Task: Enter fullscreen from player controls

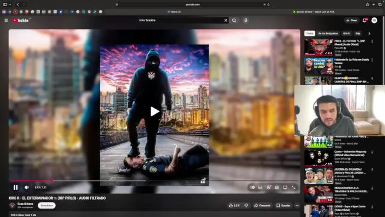Action: 293,187
